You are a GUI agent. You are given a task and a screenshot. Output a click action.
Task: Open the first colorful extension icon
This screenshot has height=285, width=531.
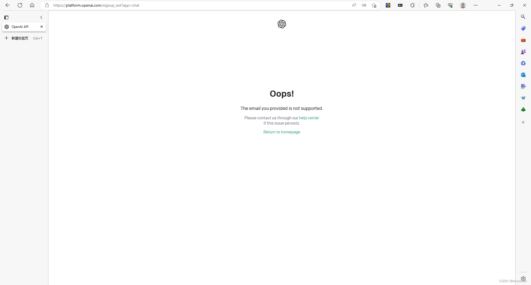click(x=388, y=5)
